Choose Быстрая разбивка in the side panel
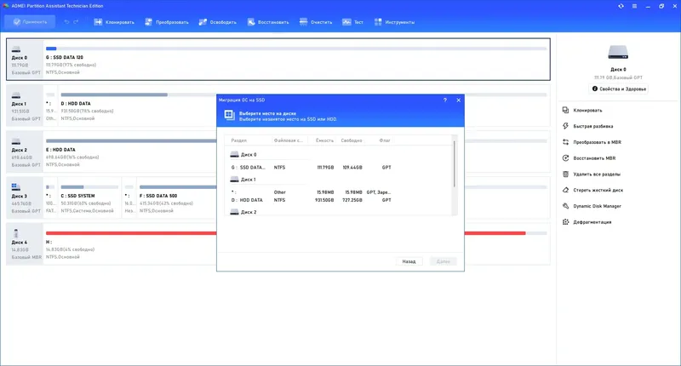 (587, 126)
